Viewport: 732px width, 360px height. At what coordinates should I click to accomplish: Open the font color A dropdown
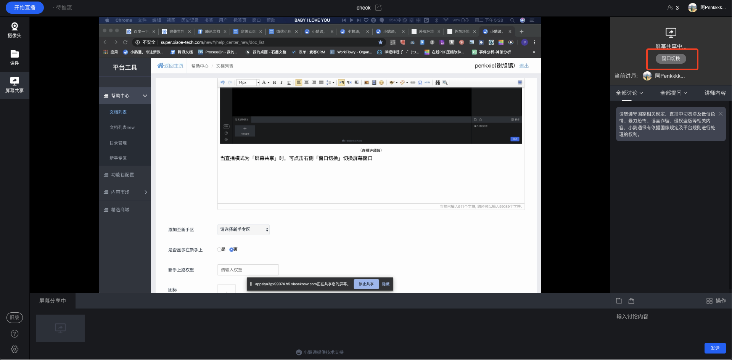point(265,82)
